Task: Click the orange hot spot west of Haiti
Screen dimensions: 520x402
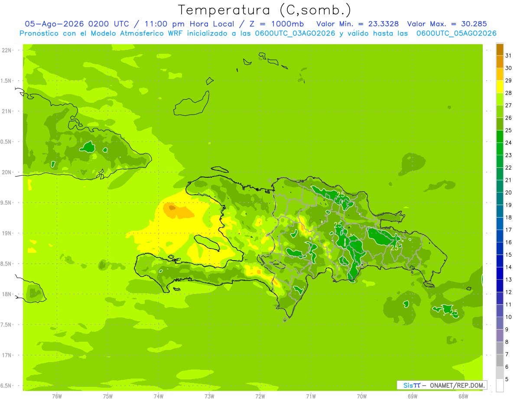Action: click(x=178, y=211)
